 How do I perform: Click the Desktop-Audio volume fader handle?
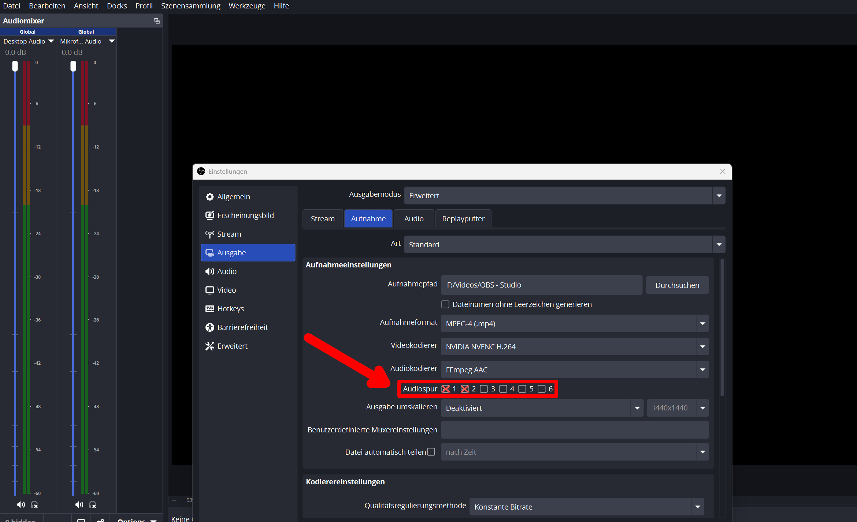point(15,66)
